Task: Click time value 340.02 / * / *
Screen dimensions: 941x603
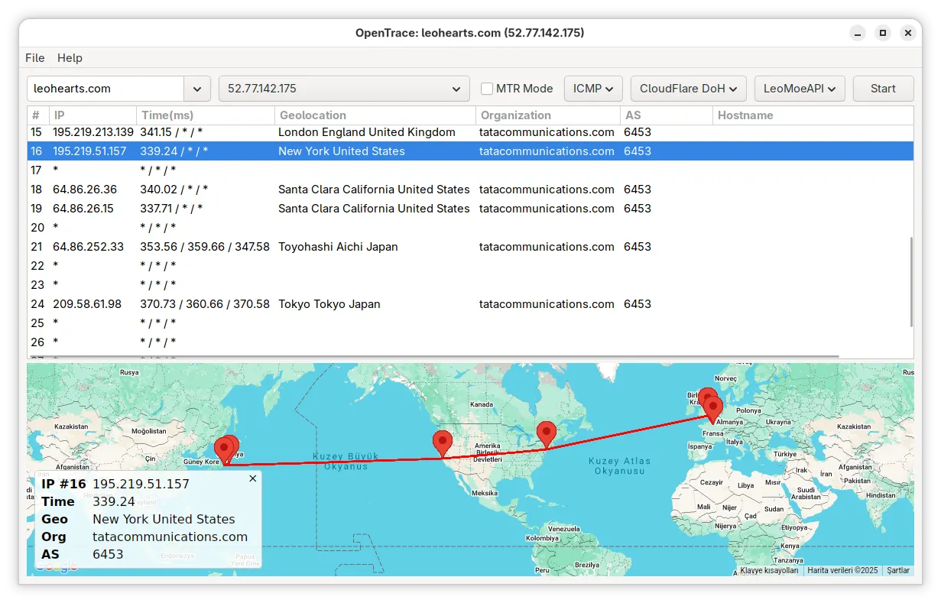Action: 174,190
